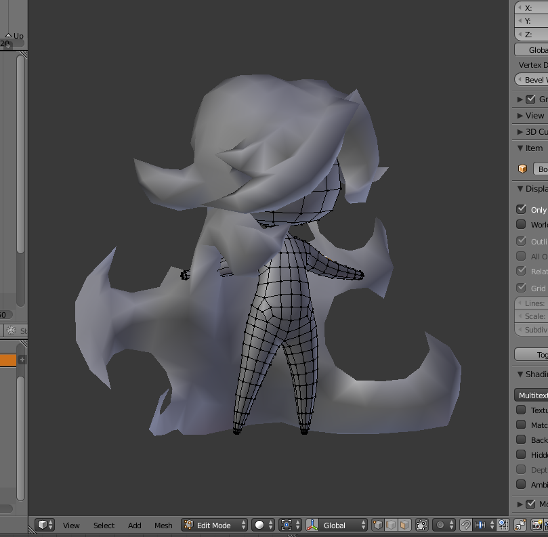Click the item name field beside cube icon
This screenshot has height=537, width=548.
point(541,169)
